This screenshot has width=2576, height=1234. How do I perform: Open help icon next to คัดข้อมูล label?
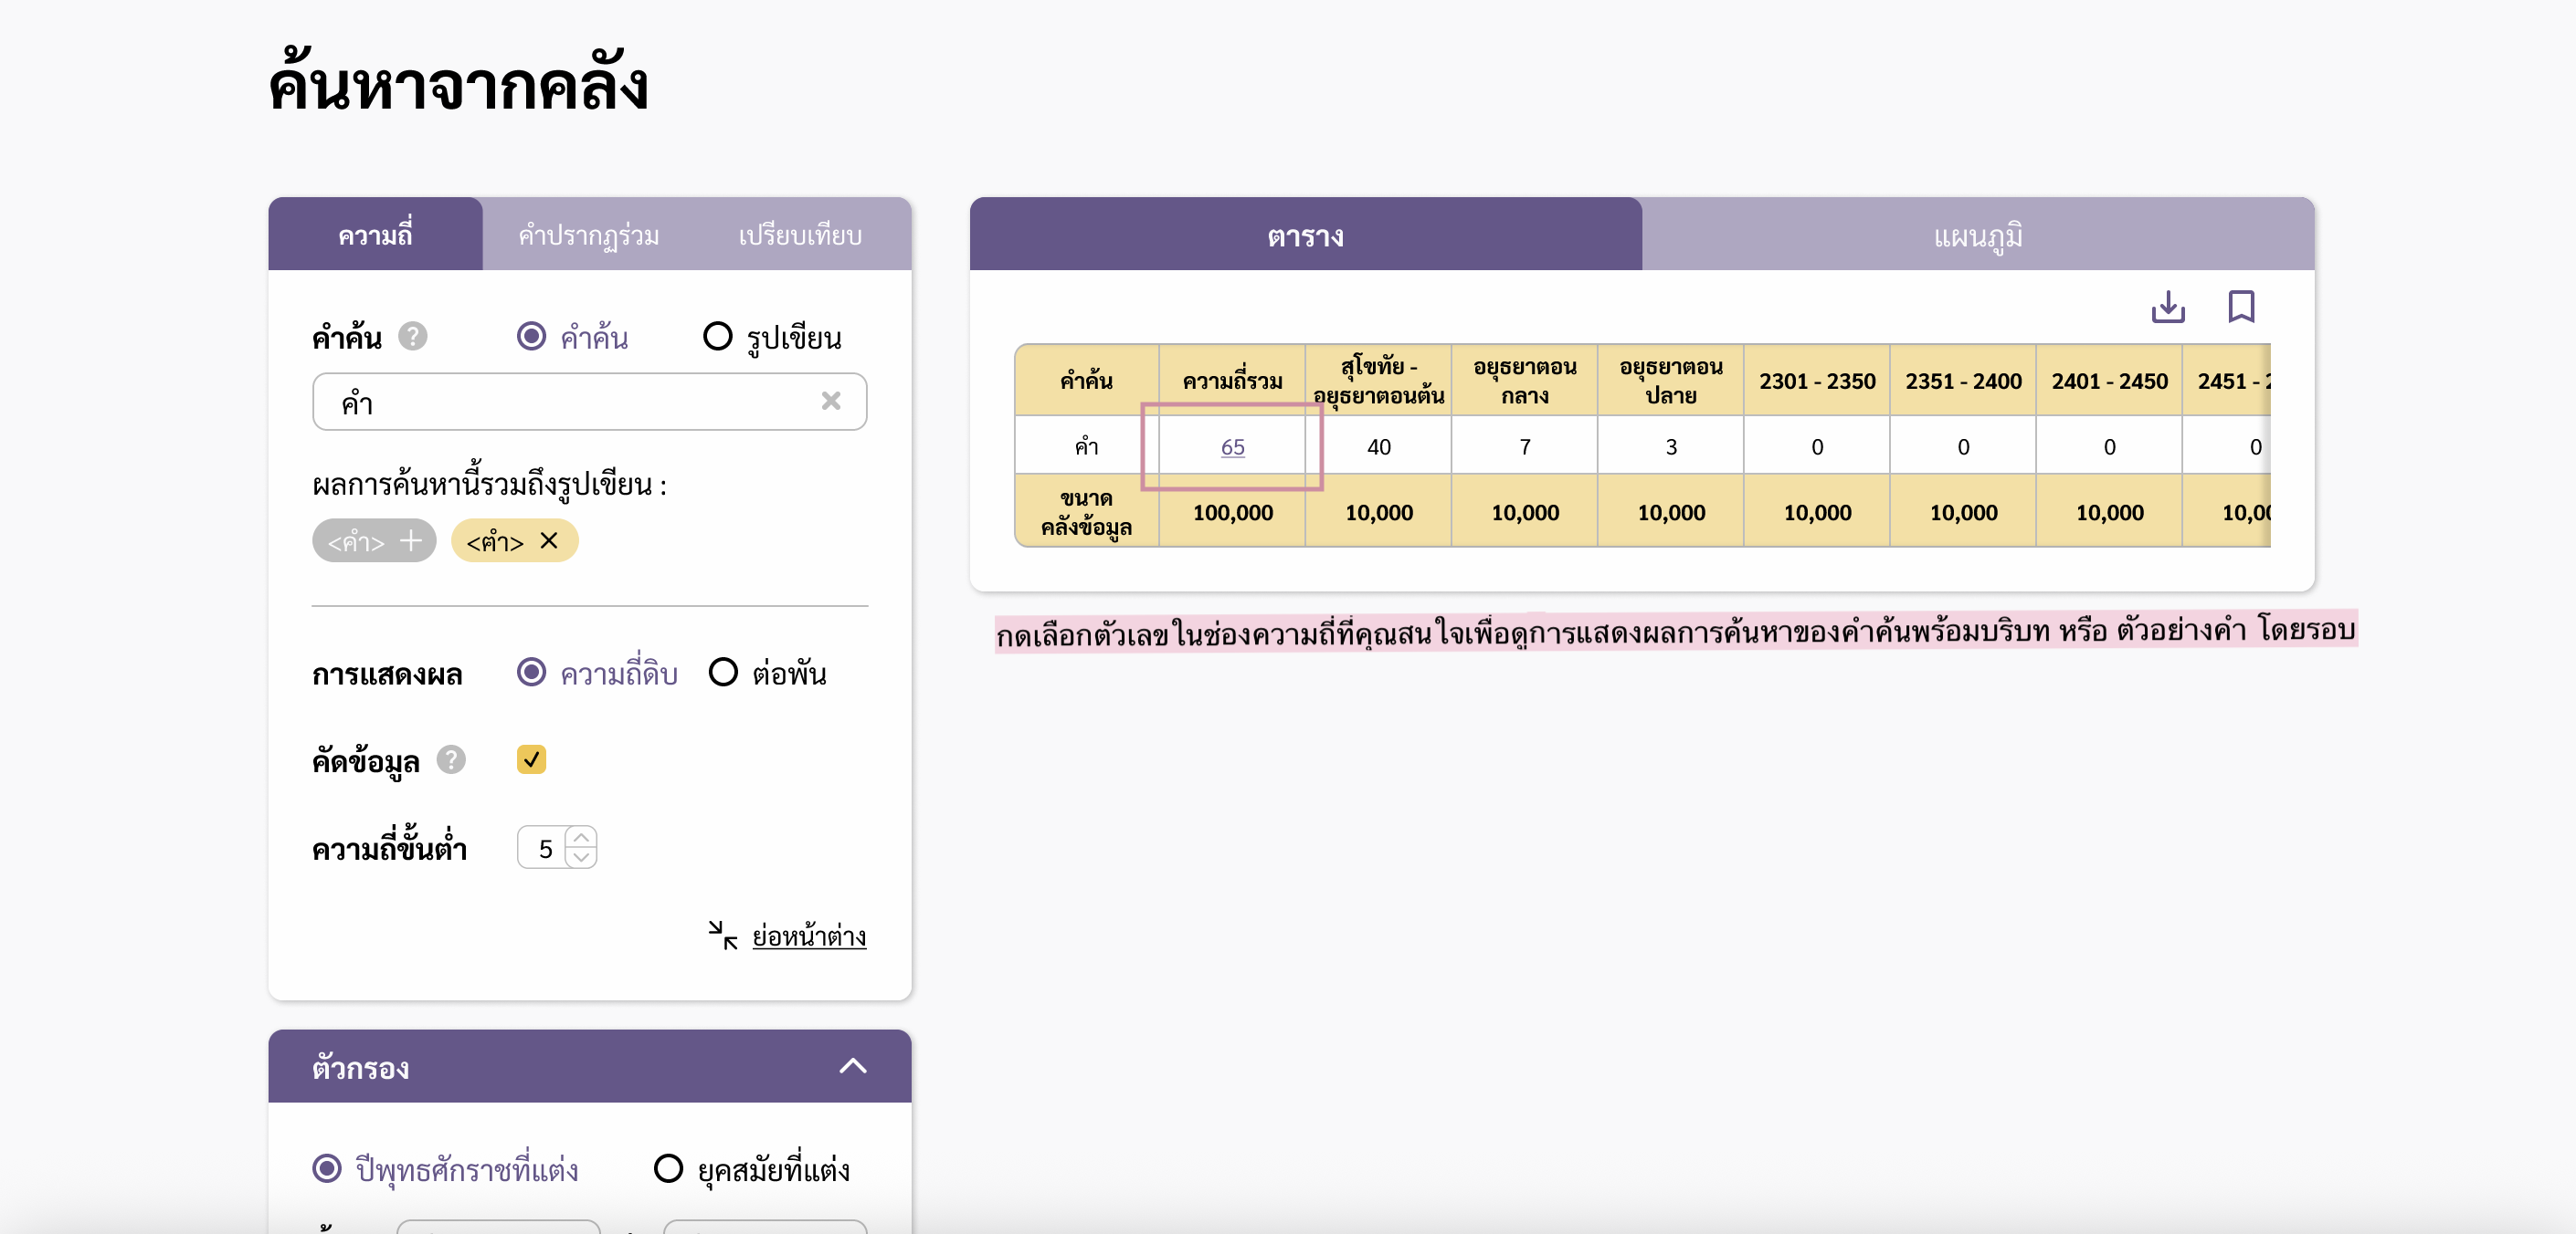tap(451, 760)
